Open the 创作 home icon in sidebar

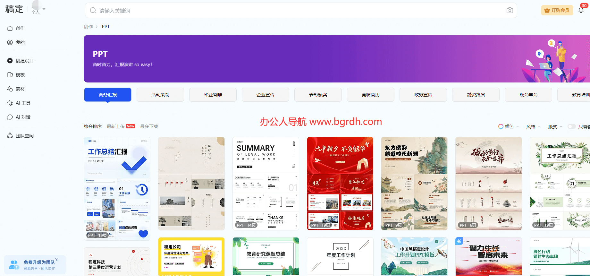(x=10, y=28)
